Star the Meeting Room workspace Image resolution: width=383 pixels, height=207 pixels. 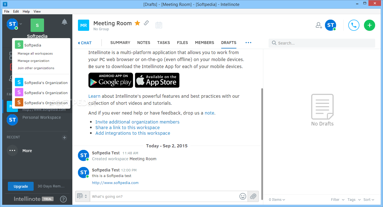point(137,23)
